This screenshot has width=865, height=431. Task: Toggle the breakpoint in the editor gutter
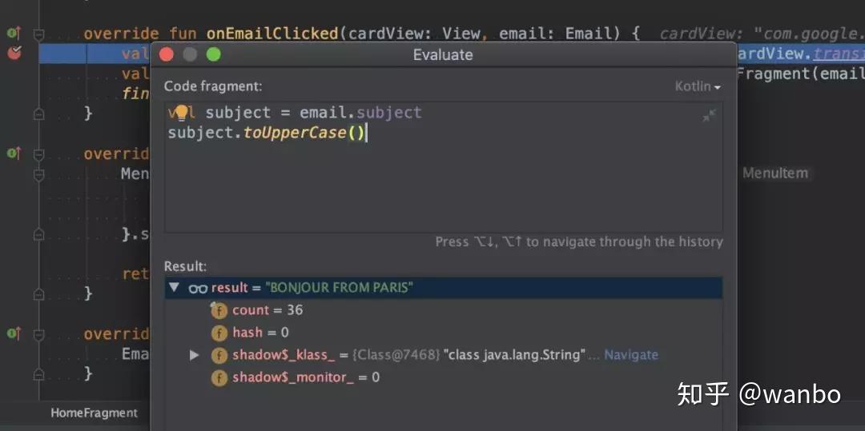(x=14, y=54)
